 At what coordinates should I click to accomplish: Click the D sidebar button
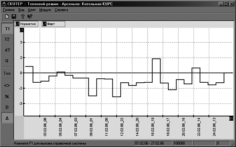pos(7,107)
